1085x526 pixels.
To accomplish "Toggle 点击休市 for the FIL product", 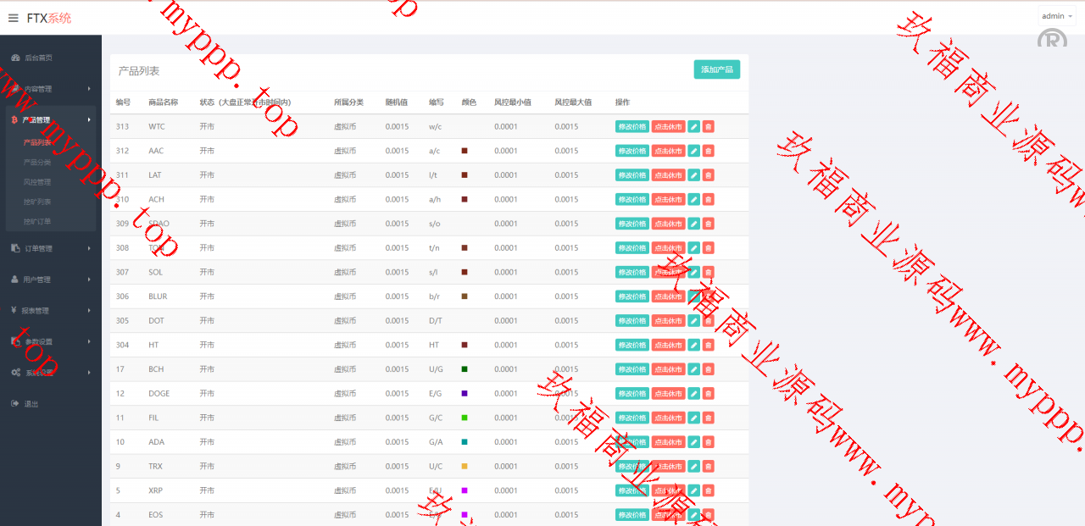I will [668, 418].
